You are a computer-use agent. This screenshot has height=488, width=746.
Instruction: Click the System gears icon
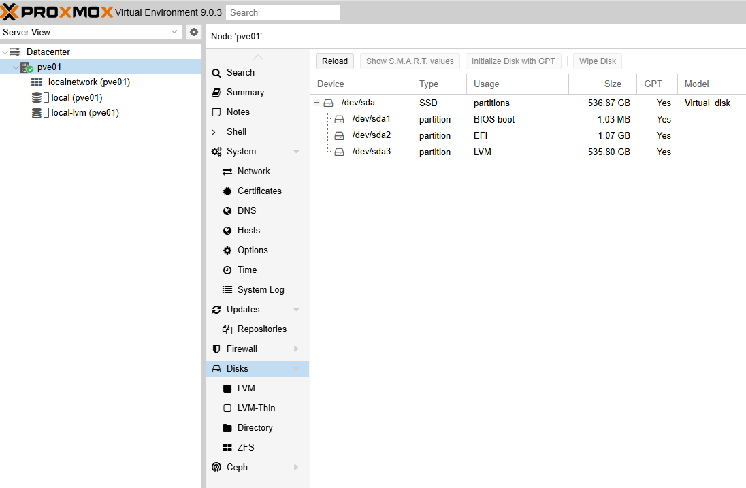(216, 152)
